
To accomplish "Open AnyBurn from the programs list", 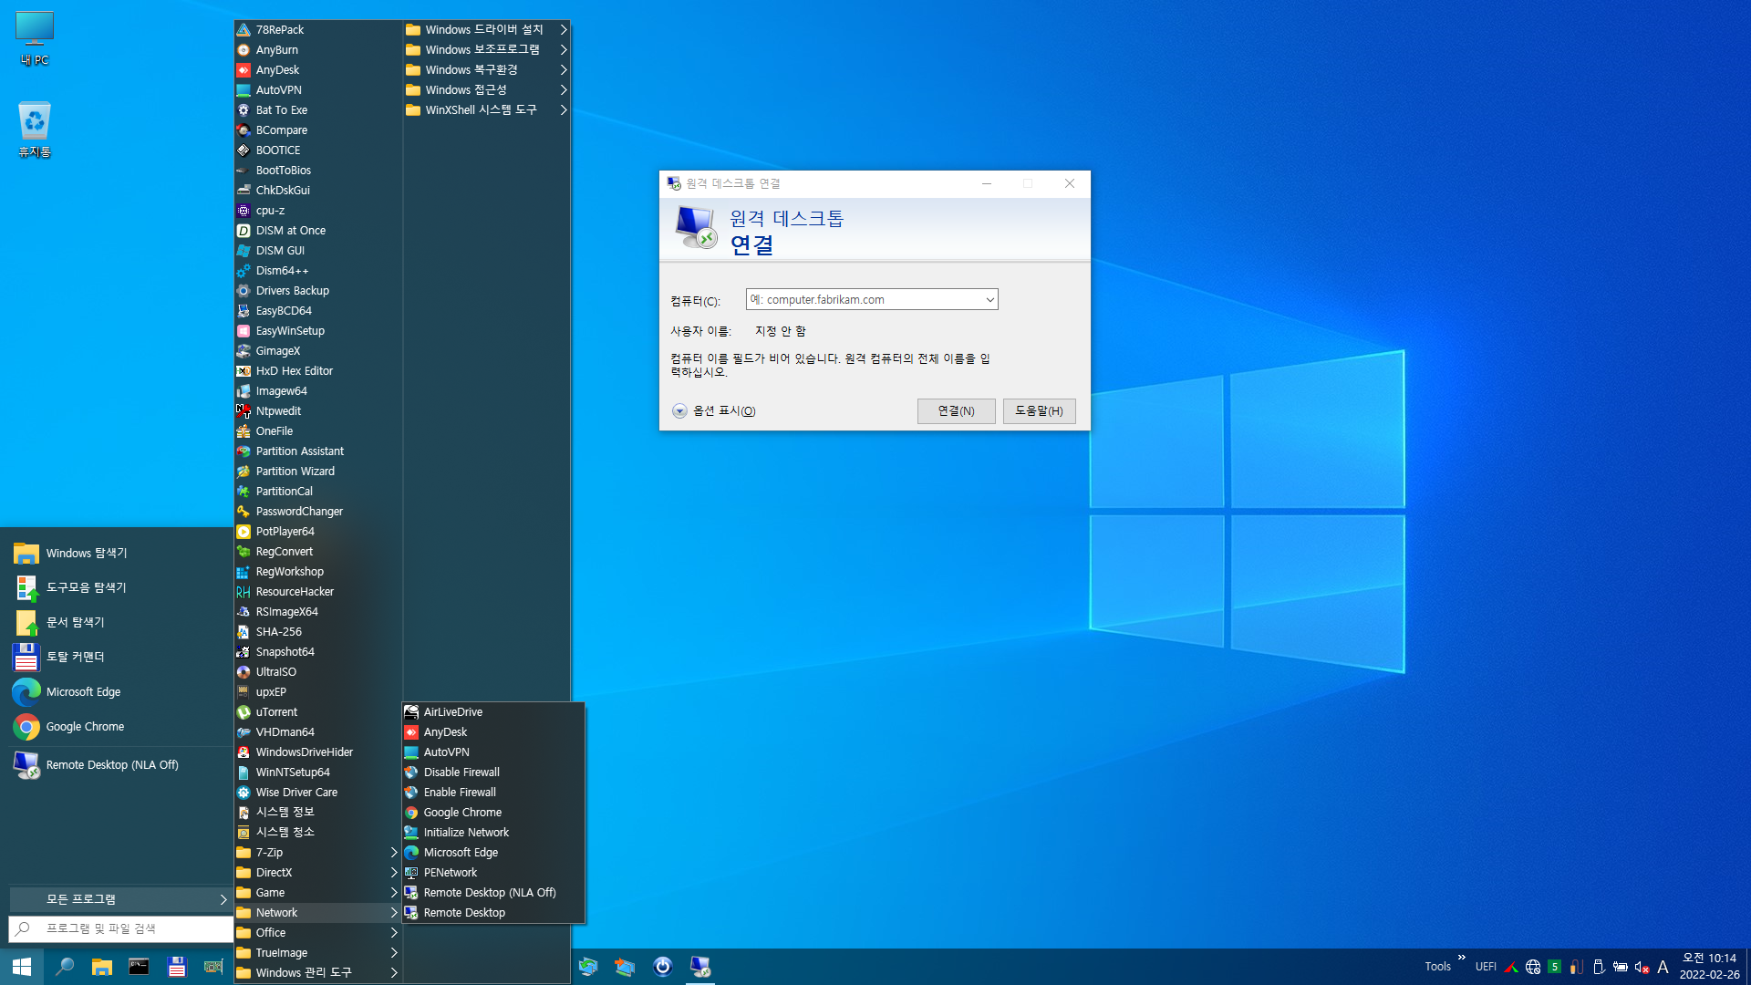I will tap(317, 50).
